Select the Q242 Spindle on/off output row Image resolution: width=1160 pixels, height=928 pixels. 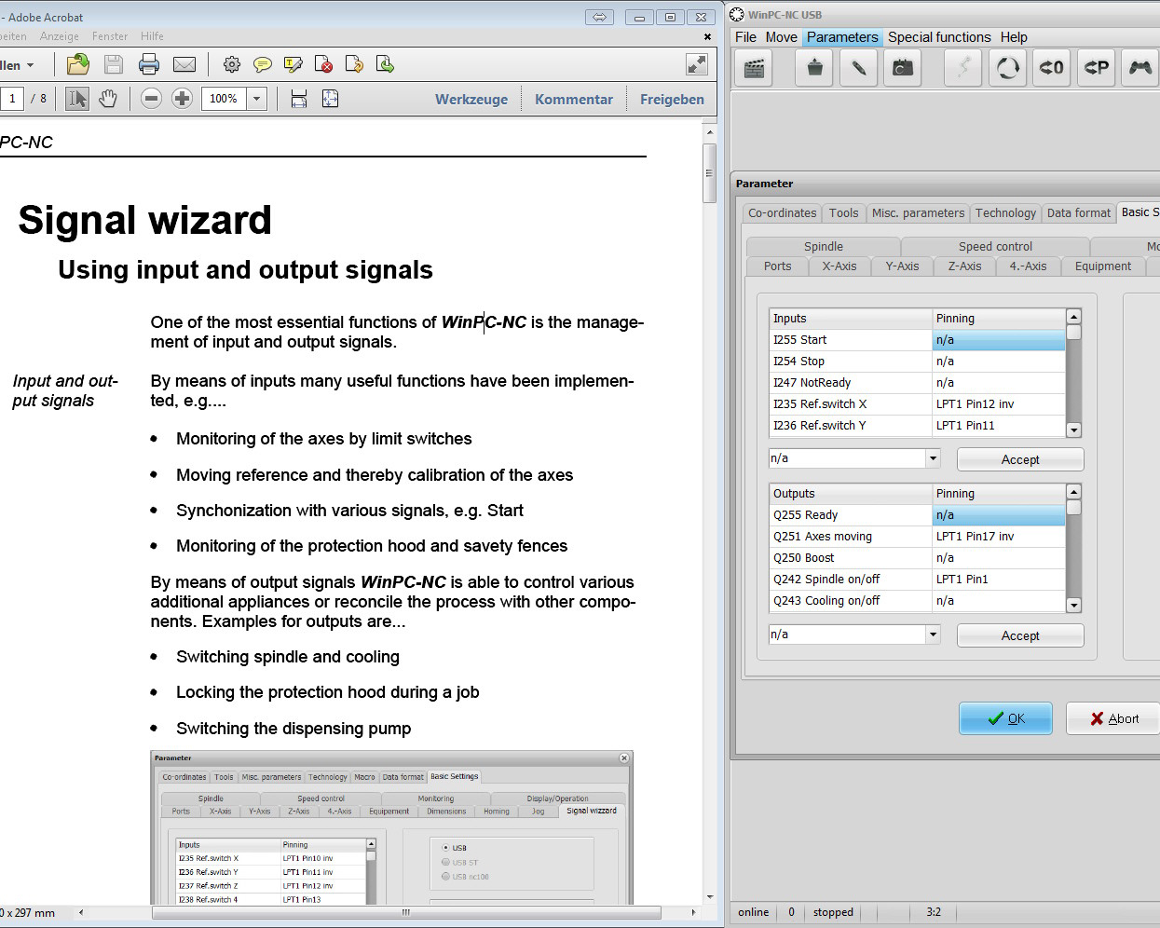click(917, 579)
